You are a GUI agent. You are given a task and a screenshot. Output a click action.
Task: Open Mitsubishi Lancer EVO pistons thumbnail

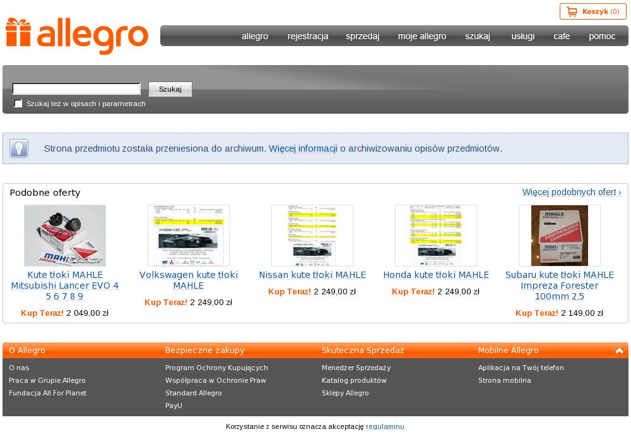pyautogui.click(x=65, y=235)
